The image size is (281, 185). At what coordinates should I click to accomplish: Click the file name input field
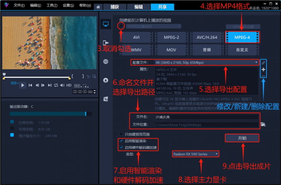coord(207,117)
